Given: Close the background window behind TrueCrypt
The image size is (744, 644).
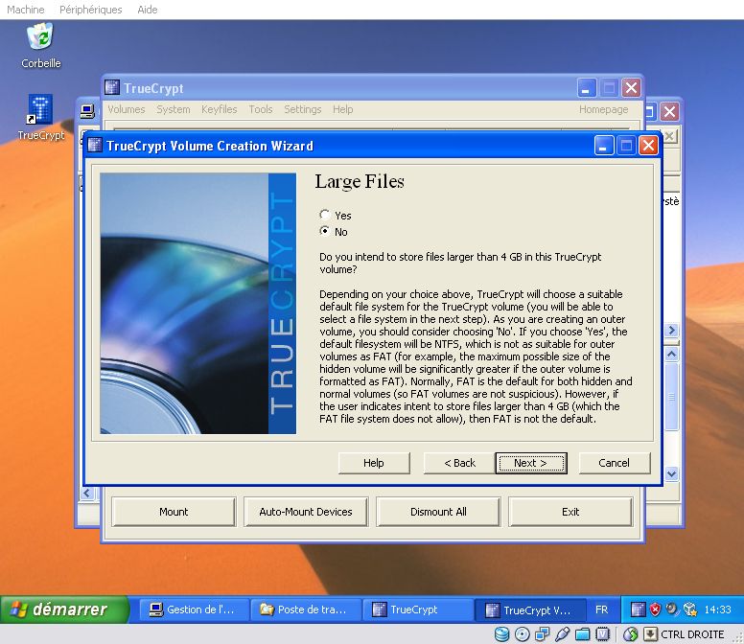Looking at the screenshot, I should [x=669, y=112].
